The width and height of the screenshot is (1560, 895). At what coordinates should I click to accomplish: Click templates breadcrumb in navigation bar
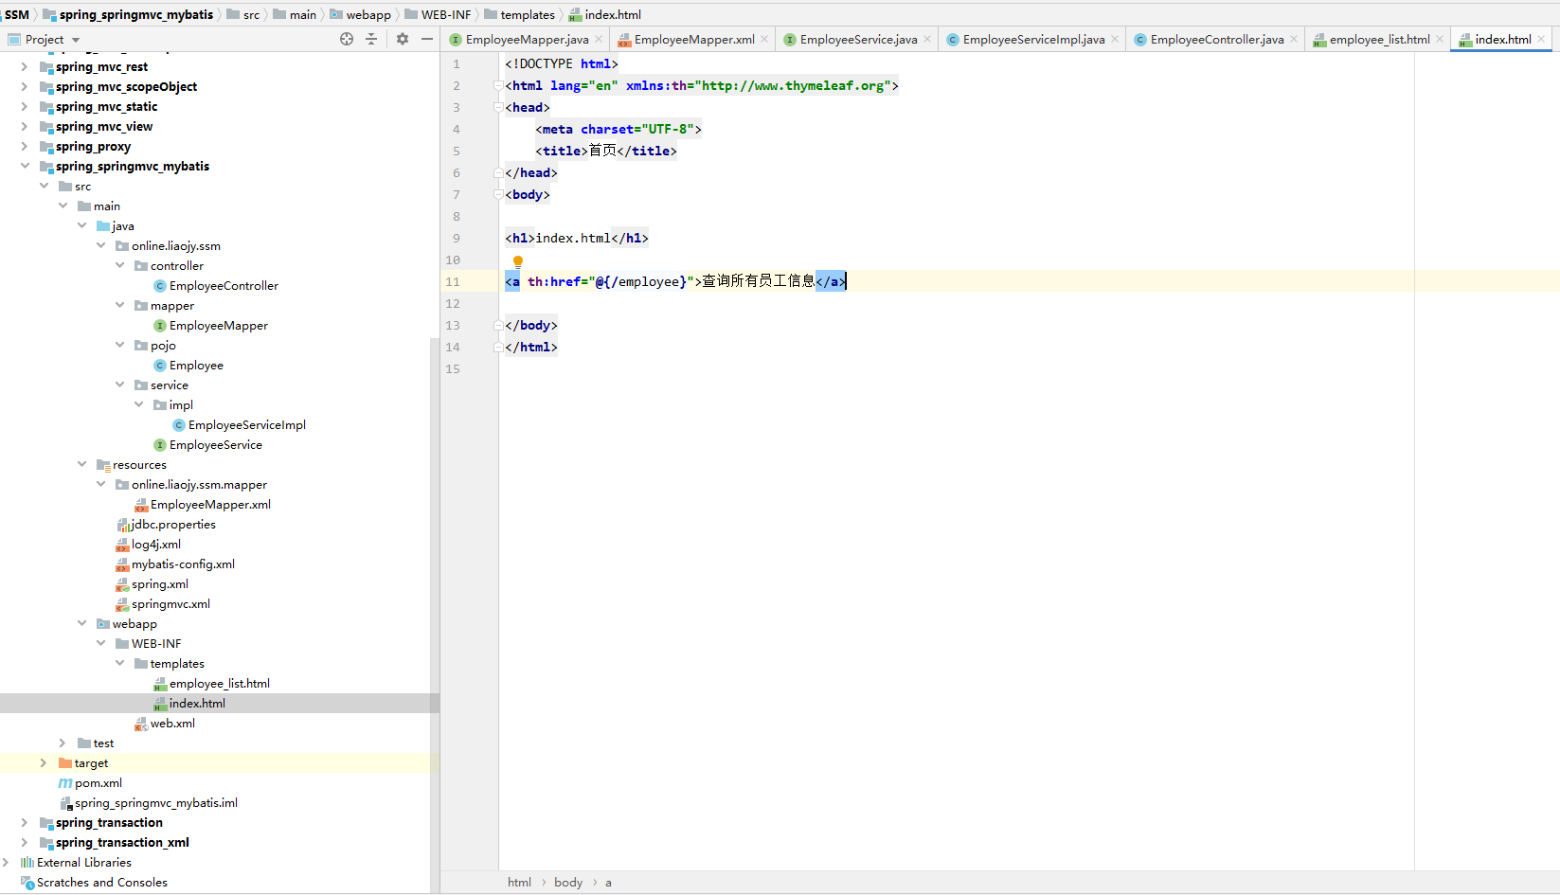click(x=528, y=14)
